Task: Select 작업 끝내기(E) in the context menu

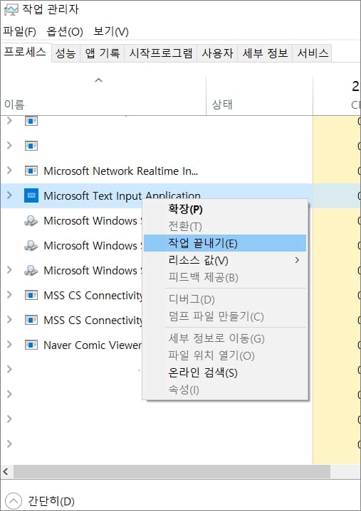Action: click(225, 243)
